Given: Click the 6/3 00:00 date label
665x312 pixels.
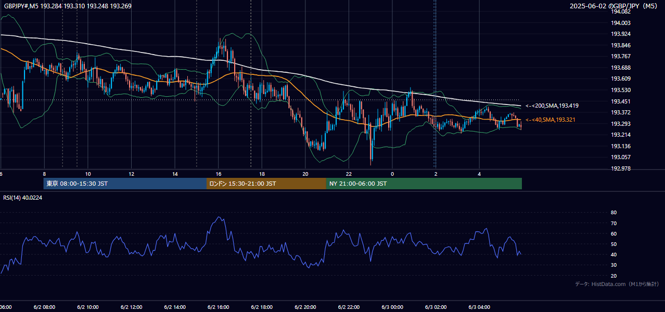Looking at the screenshot, I should pos(393,307).
